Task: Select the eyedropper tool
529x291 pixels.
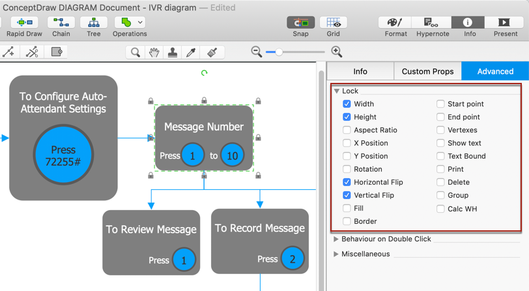Action: tap(191, 52)
